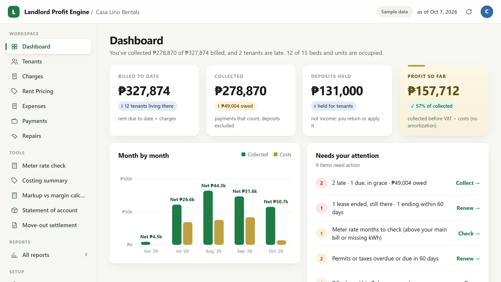The width and height of the screenshot is (501, 282).
Task: Click the Charges receipt icon
Action: point(15,76)
